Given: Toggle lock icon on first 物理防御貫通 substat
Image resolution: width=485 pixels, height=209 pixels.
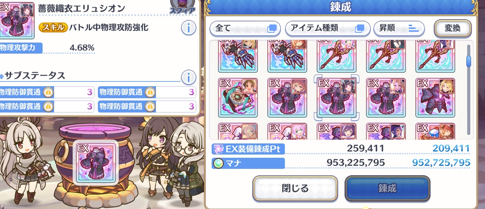Looking at the screenshot, I should click(x=48, y=93).
